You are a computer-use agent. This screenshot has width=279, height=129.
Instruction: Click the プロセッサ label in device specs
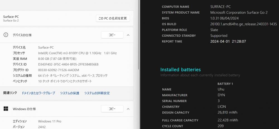tap(19, 53)
